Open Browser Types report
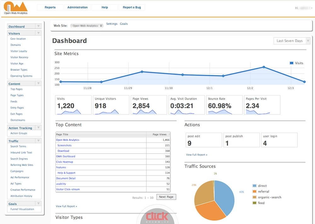Screen dimensions: 315x224 tap(19, 70)
